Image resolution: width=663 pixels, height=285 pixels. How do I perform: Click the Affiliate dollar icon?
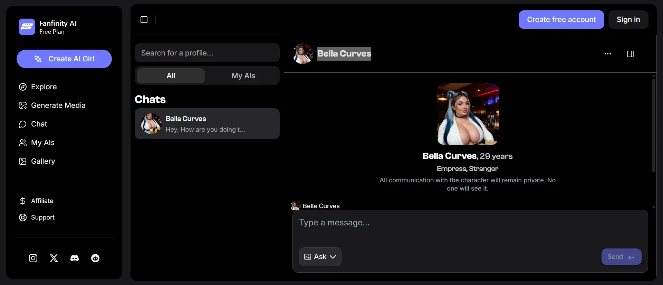pyautogui.click(x=23, y=201)
